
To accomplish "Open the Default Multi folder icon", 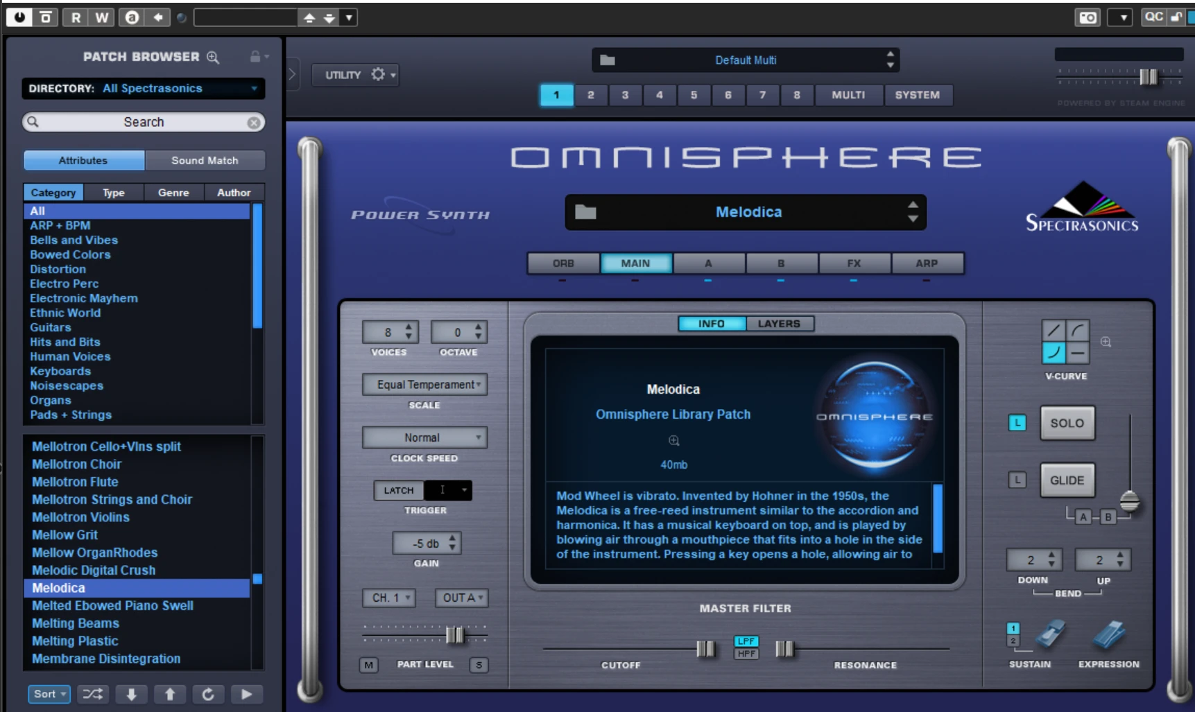I will [x=608, y=60].
